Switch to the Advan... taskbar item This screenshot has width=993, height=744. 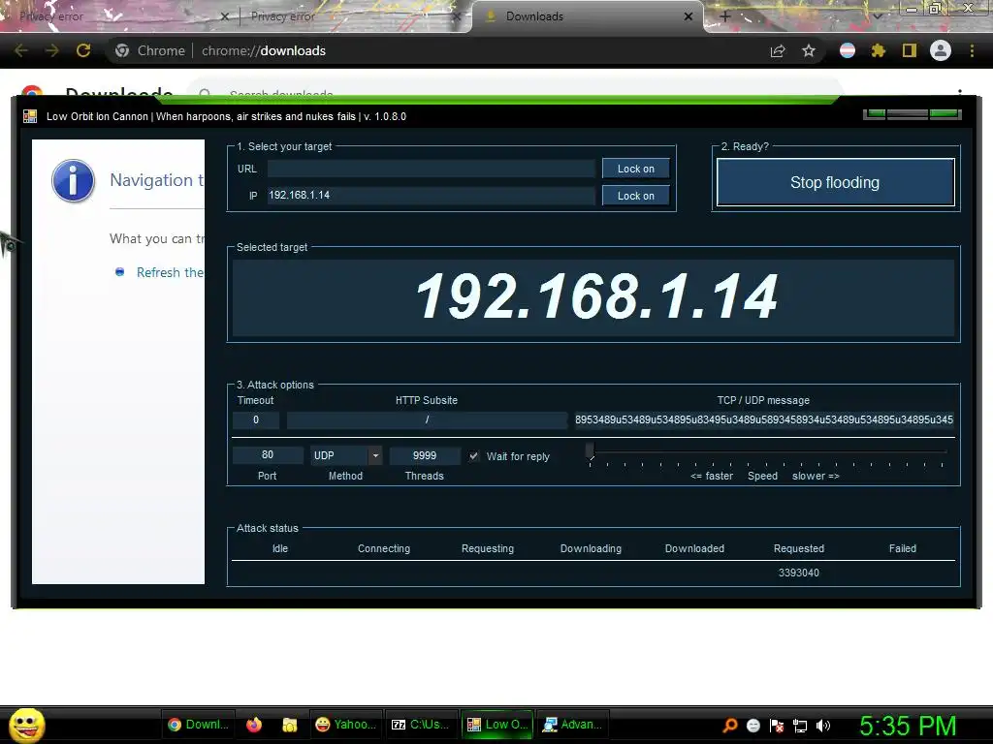click(x=572, y=725)
